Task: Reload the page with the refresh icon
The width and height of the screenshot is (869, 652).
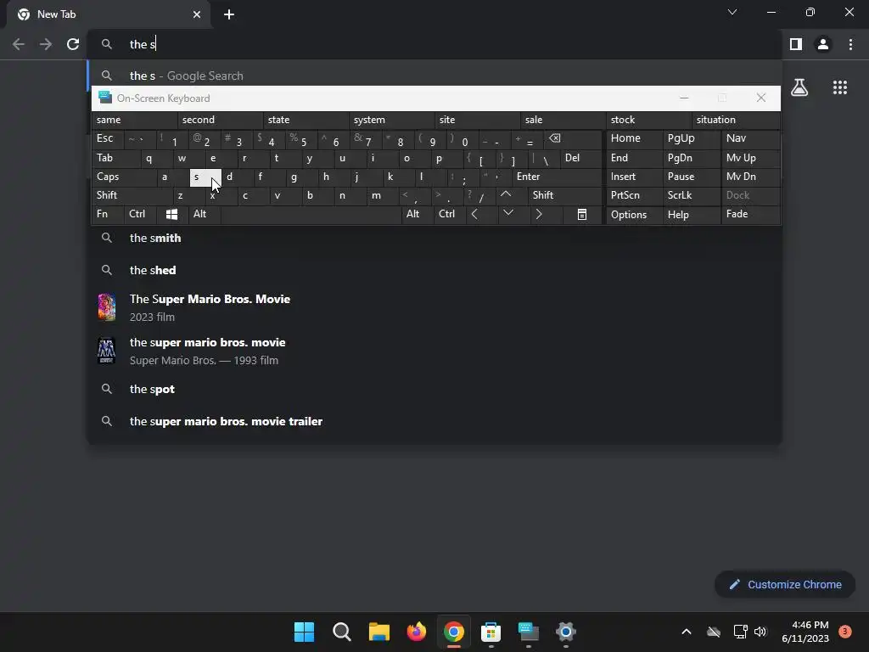Action: [73, 44]
